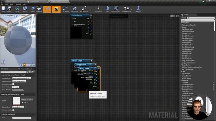This screenshot has height=121, width=216.
Task: Open the Details eye view options
Action: (x=33, y=72)
